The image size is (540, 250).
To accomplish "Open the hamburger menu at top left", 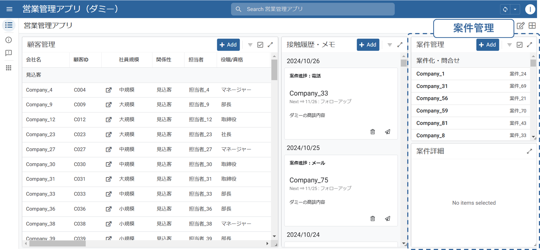I will (9, 9).
